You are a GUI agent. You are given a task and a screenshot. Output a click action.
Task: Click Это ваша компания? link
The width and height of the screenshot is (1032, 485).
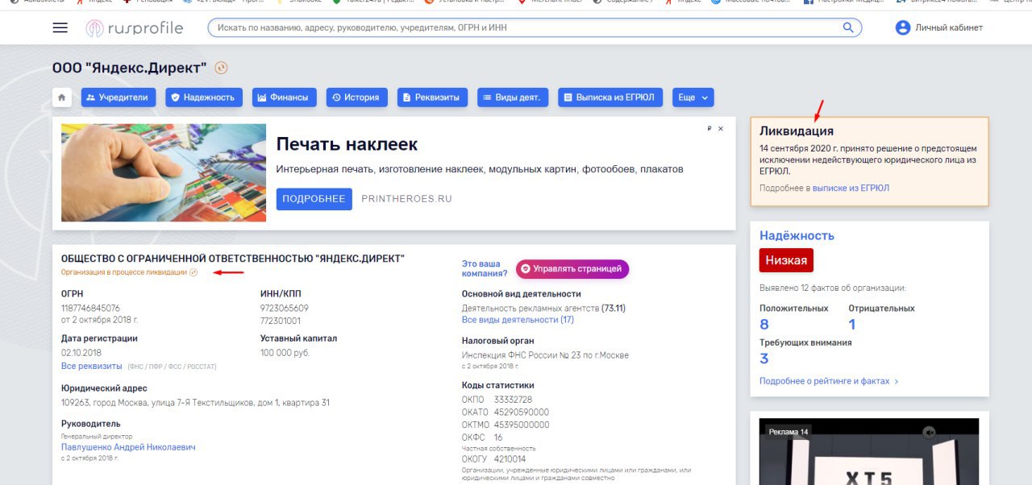(485, 269)
